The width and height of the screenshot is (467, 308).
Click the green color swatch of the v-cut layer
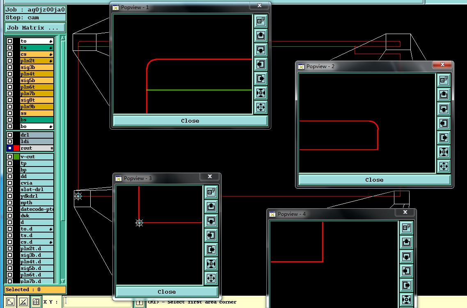click(x=16, y=157)
